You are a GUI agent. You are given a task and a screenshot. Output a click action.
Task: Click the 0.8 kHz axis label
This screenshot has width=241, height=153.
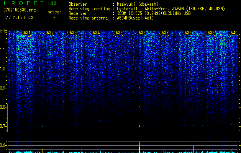pyautogui.click(x=3, y=107)
